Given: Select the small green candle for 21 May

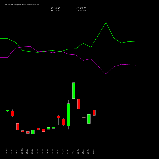Looking at the screenshot, I should [x=8, y=110].
